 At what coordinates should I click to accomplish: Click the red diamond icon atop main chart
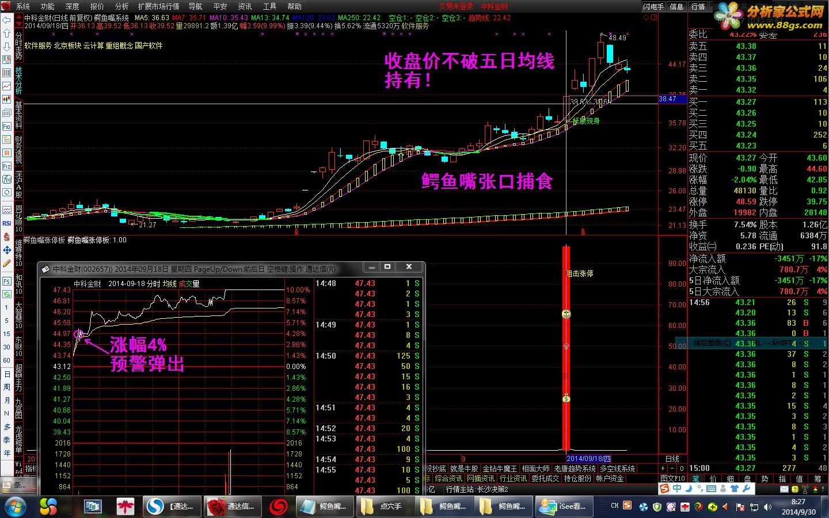[647, 17]
